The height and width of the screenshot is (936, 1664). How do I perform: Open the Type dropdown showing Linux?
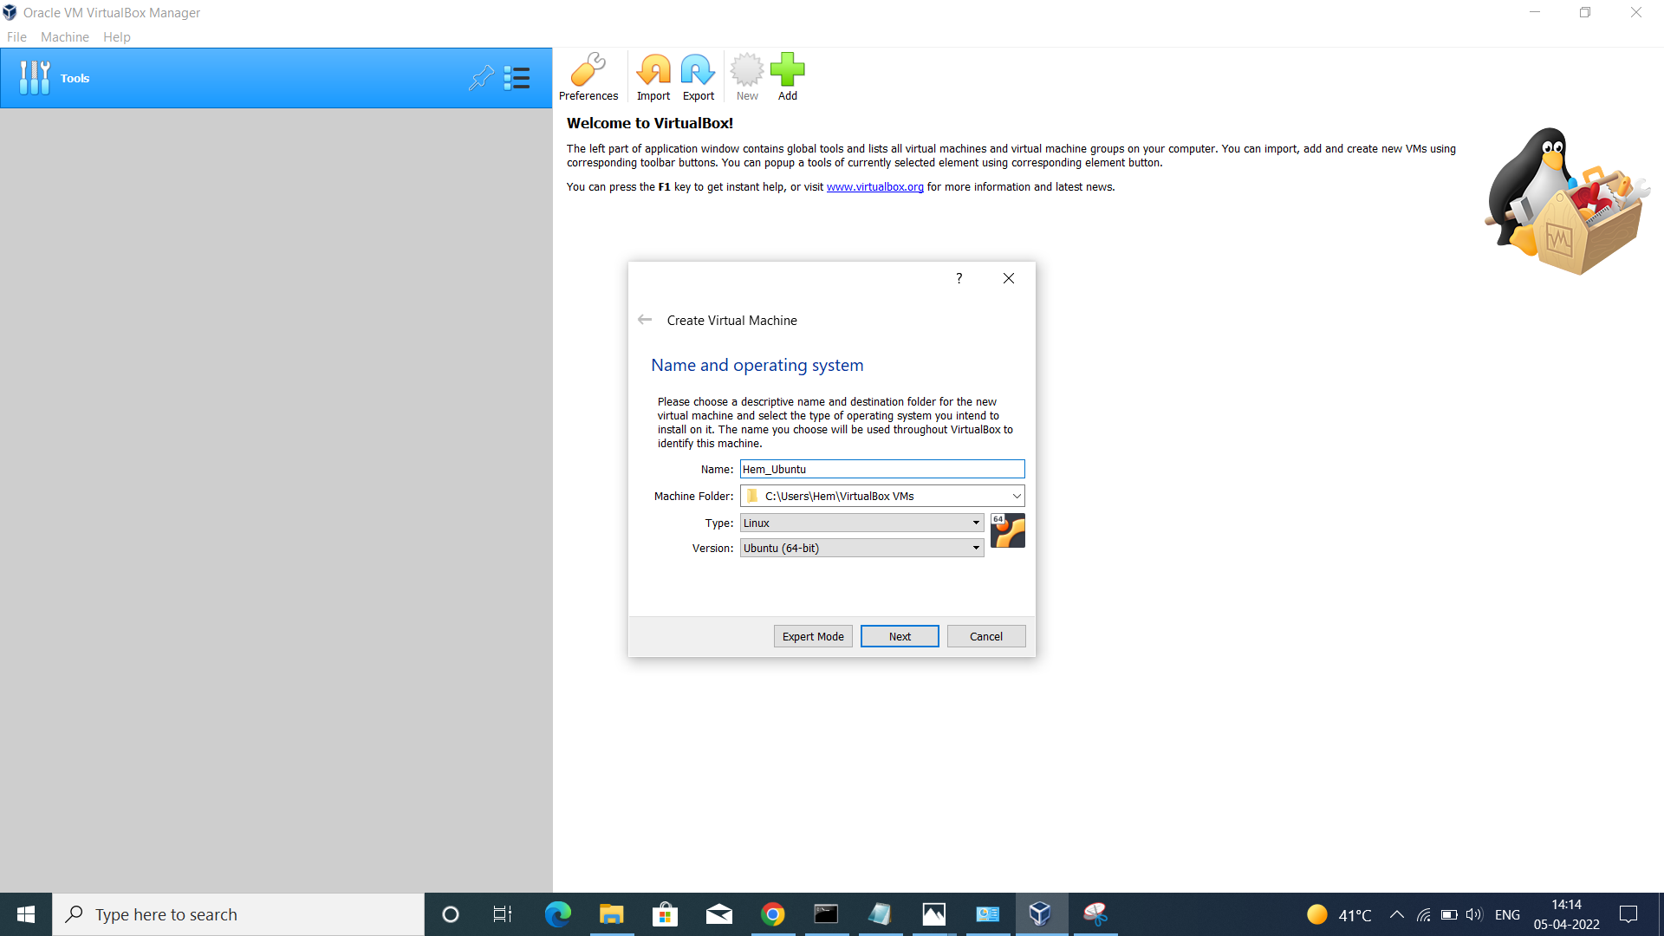[861, 523]
